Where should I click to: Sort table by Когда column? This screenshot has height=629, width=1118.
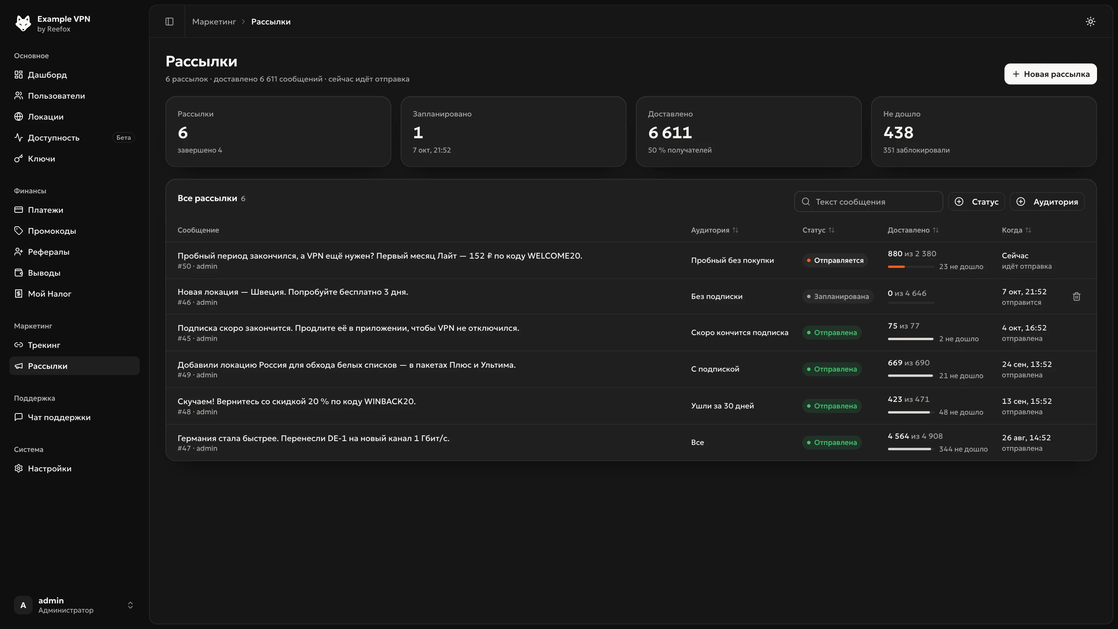[x=1016, y=230]
